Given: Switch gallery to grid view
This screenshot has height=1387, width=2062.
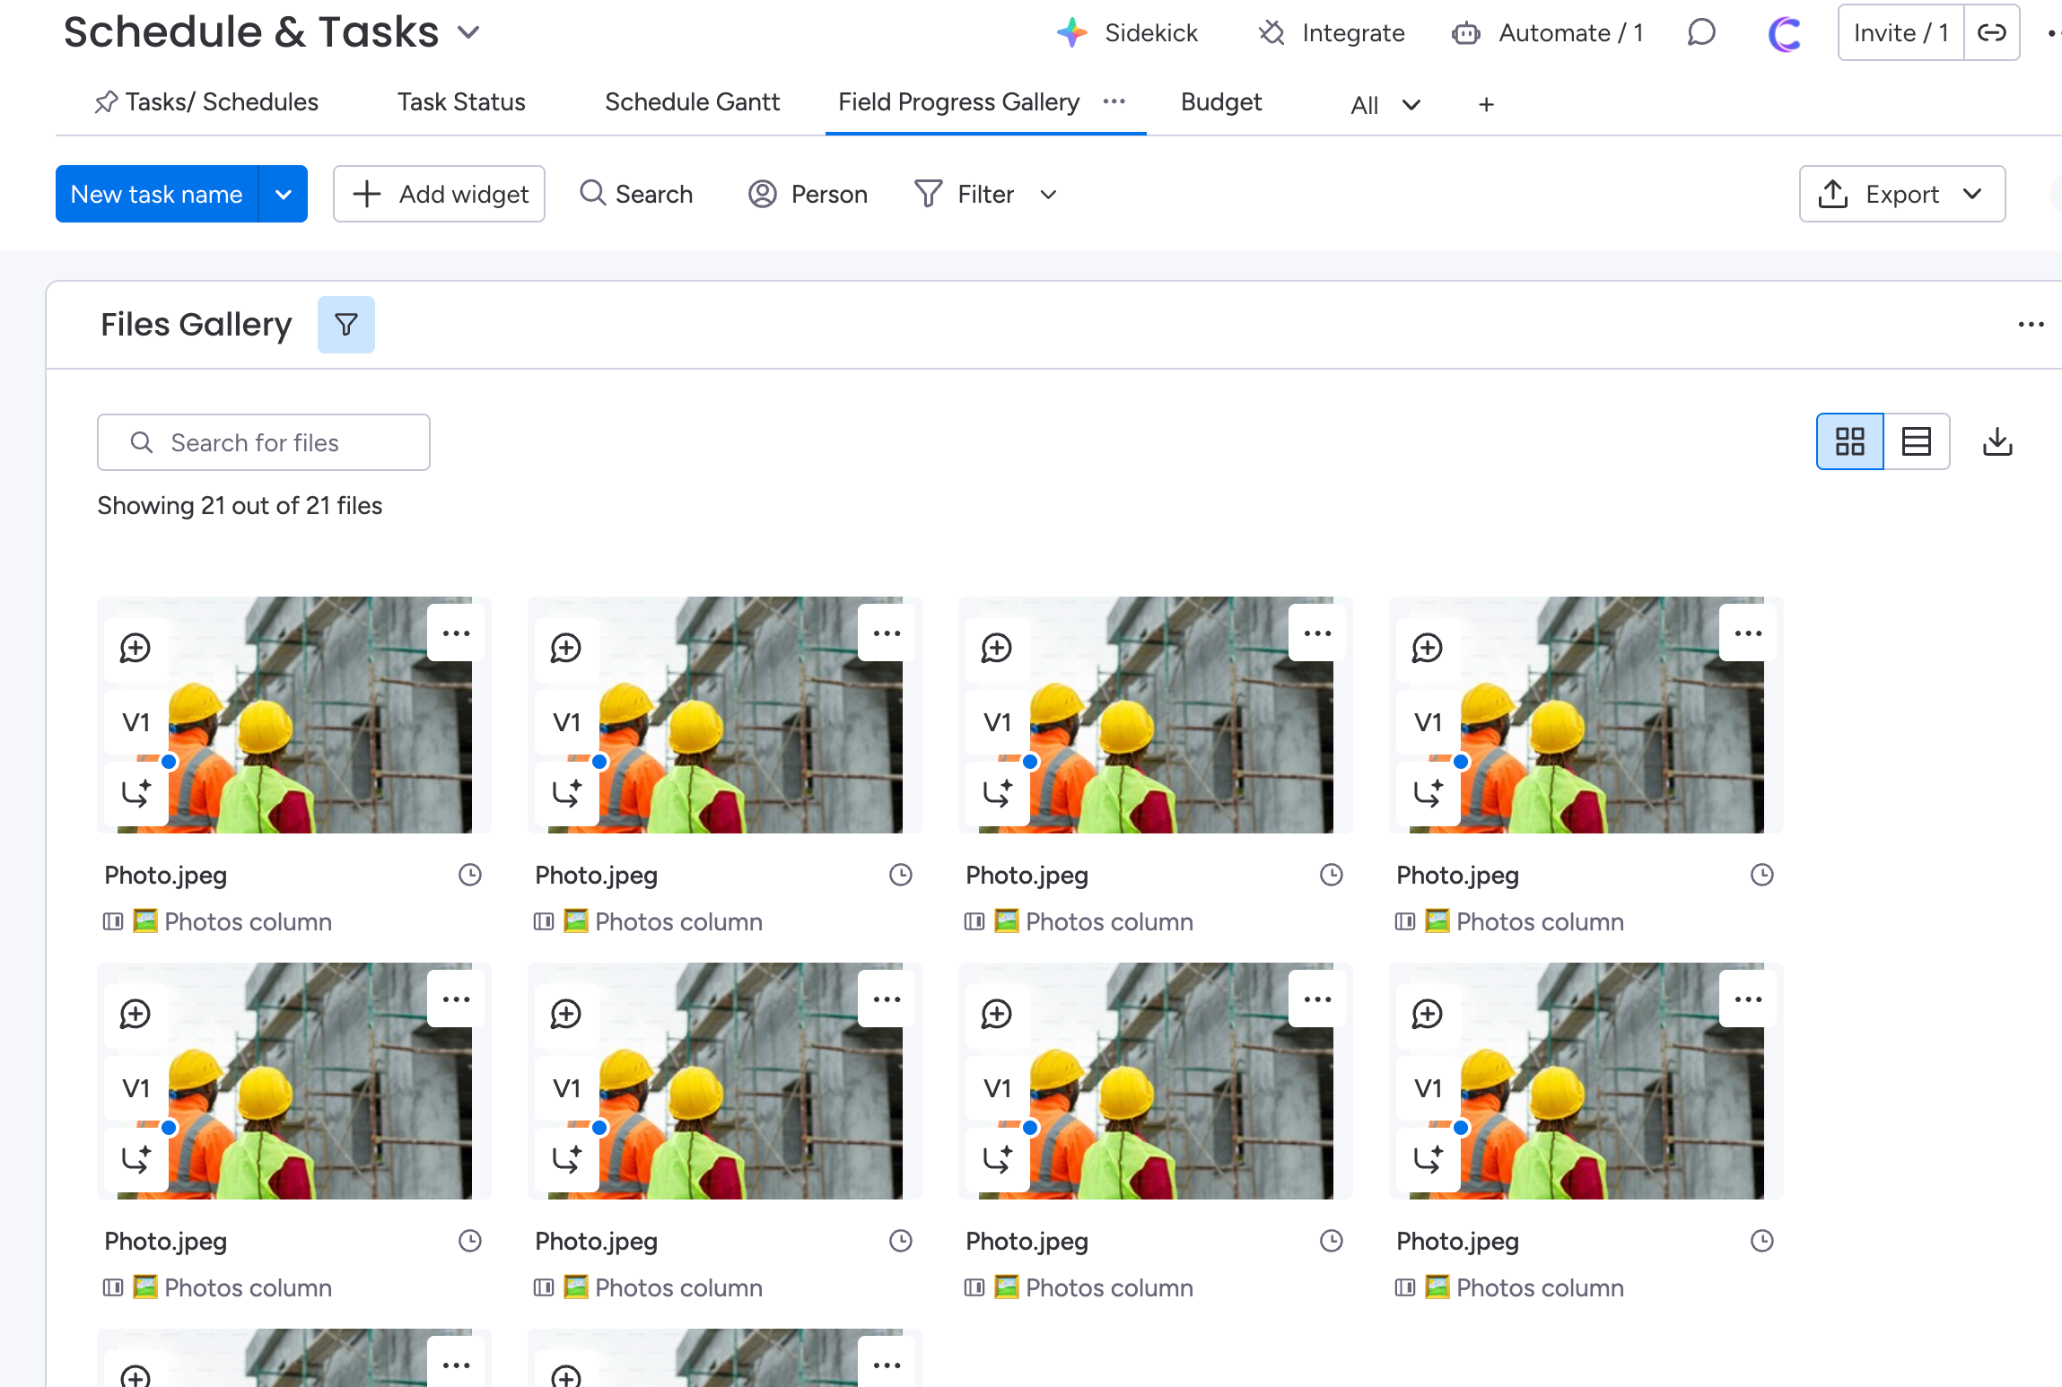Looking at the screenshot, I should coord(1849,441).
